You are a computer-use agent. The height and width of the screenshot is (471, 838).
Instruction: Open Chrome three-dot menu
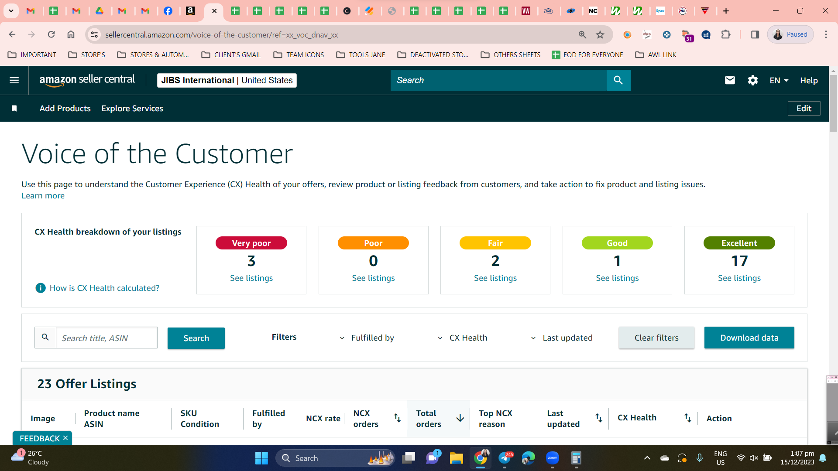[x=826, y=34]
